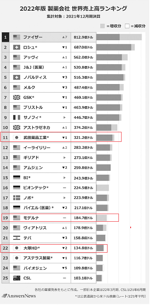Click the アストラゼネカ company name
Image resolution: width=150 pixels, height=305 pixels.
click(36, 128)
